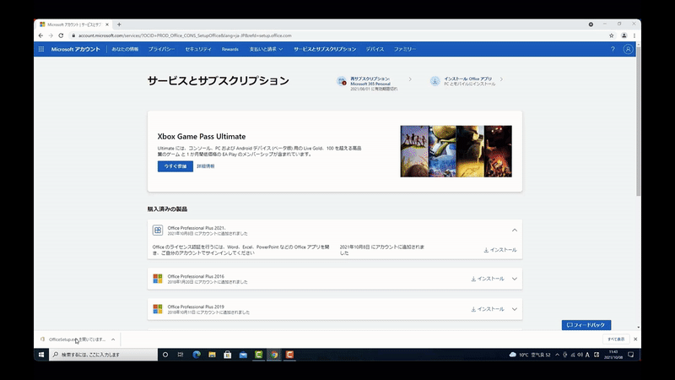Image resolution: width=675 pixels, height=380 pixels.
Task: Switch to Chrome on the taskbar
Action: 274,355
